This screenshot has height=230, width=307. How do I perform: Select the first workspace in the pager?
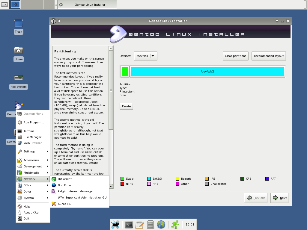15,4
